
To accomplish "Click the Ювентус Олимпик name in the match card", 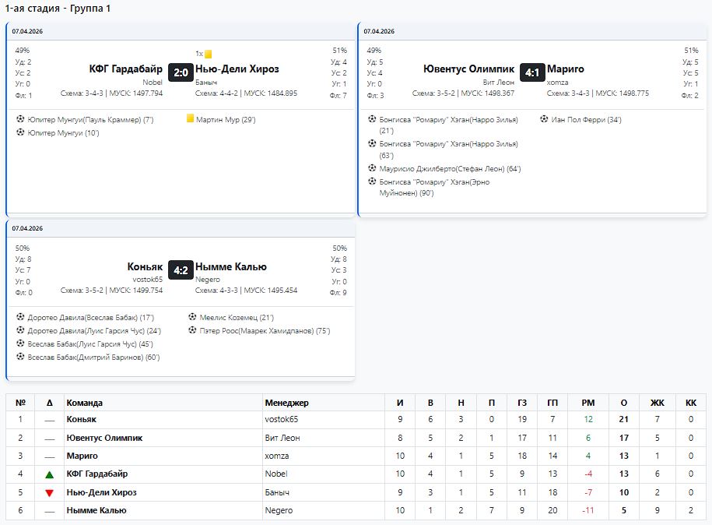I will pyautogui.click(x=468, y=69).
